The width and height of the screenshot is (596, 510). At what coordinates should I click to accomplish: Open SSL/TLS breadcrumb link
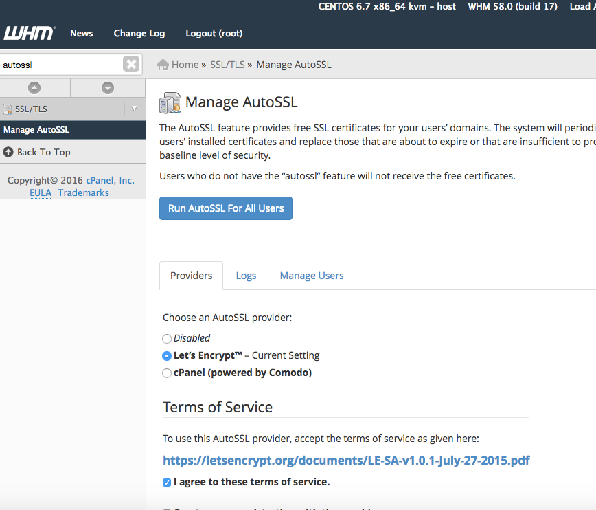point(227,65)
